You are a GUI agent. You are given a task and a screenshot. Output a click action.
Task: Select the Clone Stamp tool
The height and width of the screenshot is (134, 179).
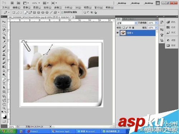(x=4, y=55)
